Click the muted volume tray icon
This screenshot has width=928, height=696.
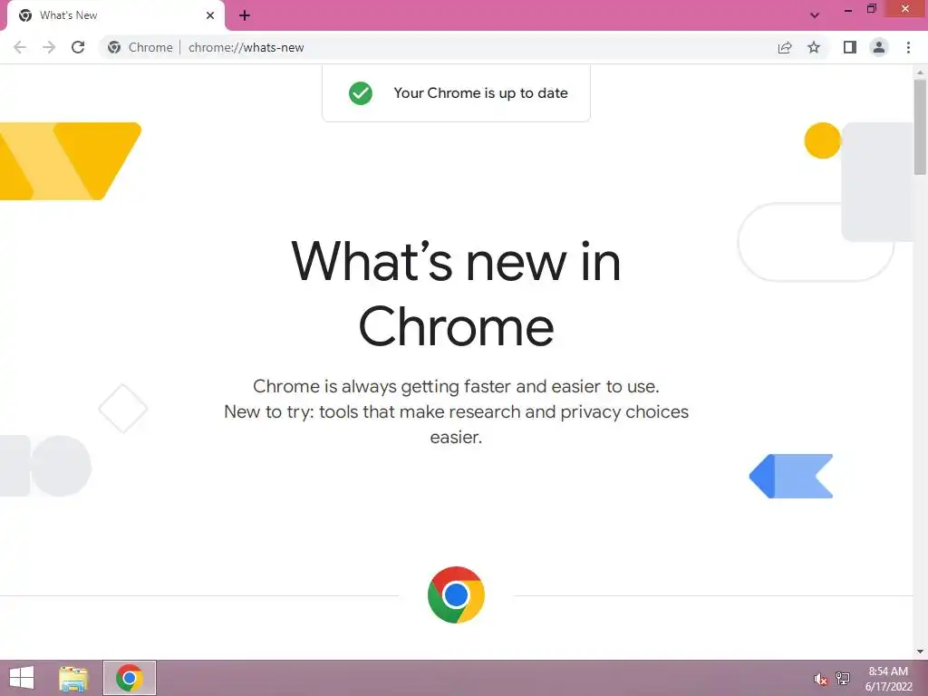pyautogui.click(x=820, y=680)
